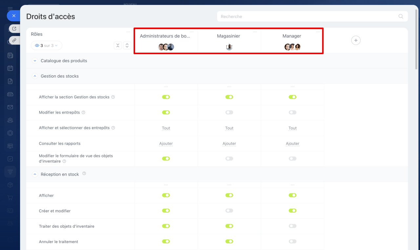This screenshot has width=420, height=250.
Task: Expand the Catalogue des produits section
Action: pos(35,61)
